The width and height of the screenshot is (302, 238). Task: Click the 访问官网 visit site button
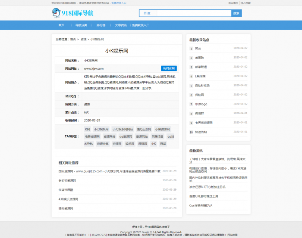click(x=169, y=68)
